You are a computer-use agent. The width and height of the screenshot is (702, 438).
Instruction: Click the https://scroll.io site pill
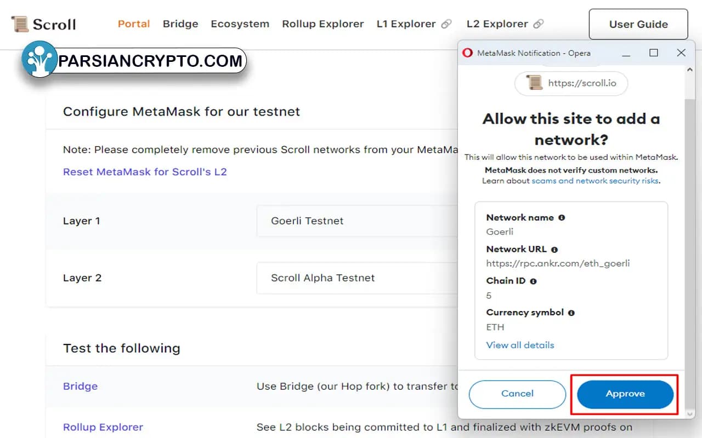[x=571, y=83]
